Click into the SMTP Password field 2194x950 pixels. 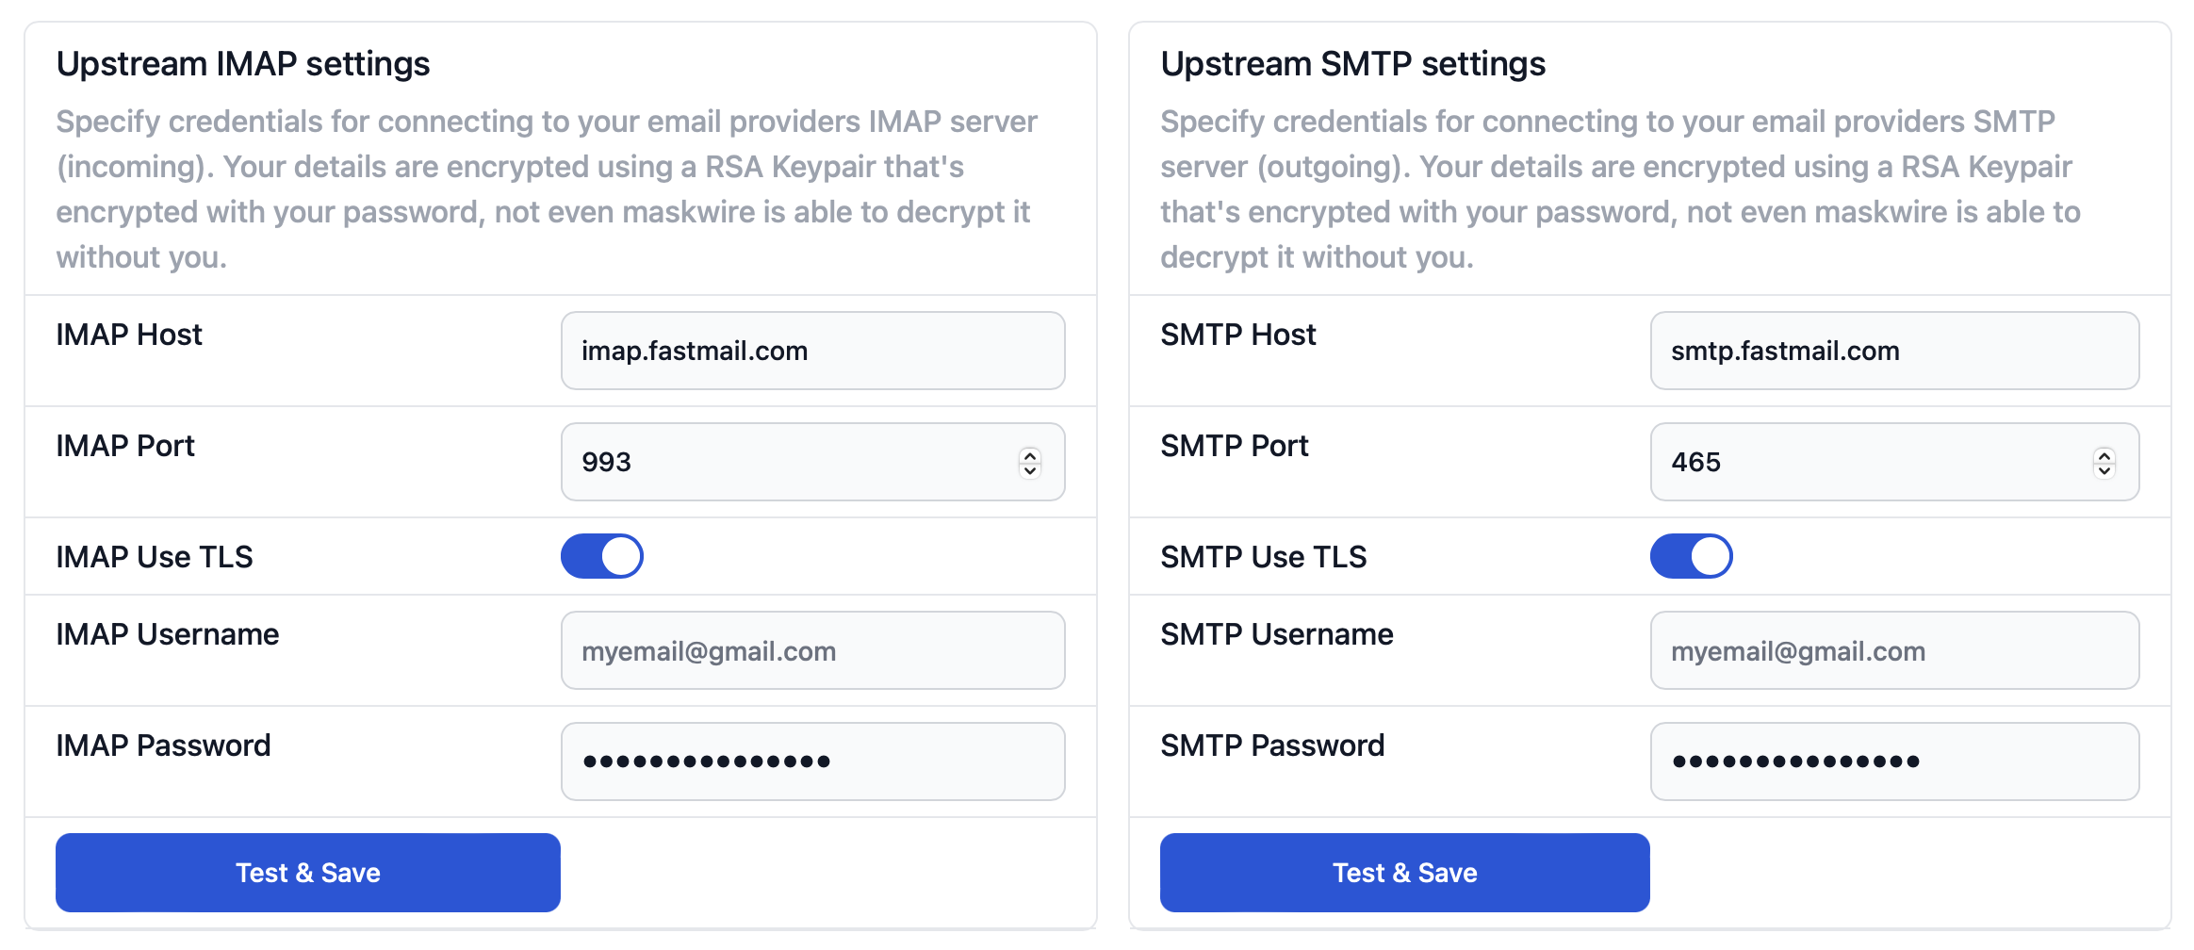click(x=1894, y=762)
